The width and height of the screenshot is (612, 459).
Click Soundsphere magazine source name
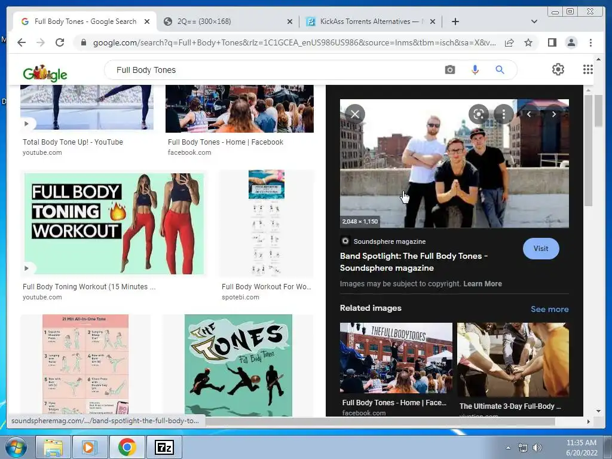pos(390,241)
